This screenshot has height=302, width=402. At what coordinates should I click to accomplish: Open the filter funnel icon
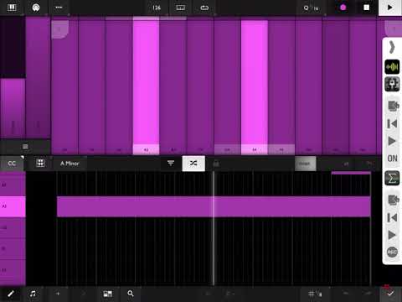(x=171, y=163)
